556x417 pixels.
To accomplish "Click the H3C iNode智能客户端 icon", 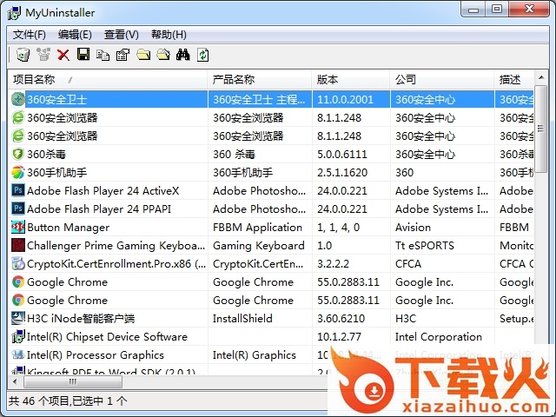I will pyautogui.click(x=17, y=319).
